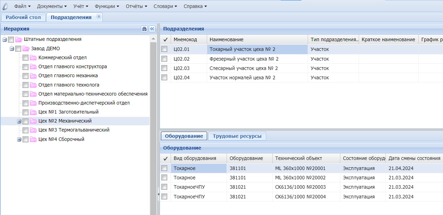The image size is (443, 215).
Task: Click the feather application logo icon
Action: (5, 6)
